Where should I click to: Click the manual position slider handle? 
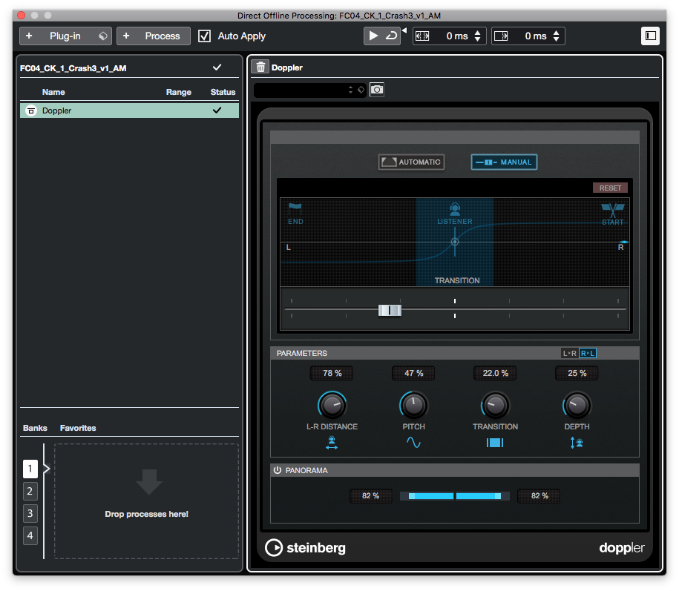click(x=390, y=310)
